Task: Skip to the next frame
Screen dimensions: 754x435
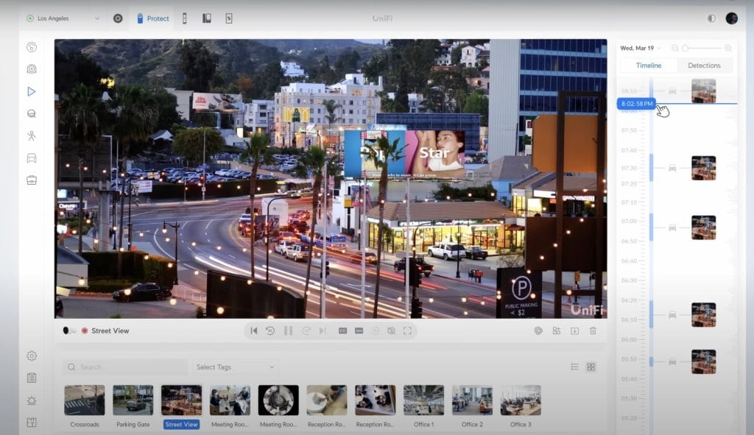Action: (x=324, y=330)
